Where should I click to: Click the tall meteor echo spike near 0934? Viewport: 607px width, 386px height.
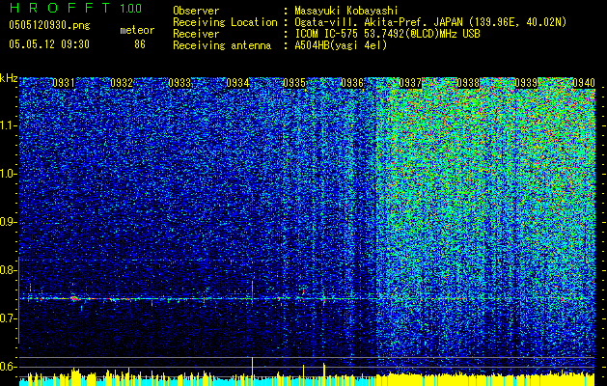(253, 292)
